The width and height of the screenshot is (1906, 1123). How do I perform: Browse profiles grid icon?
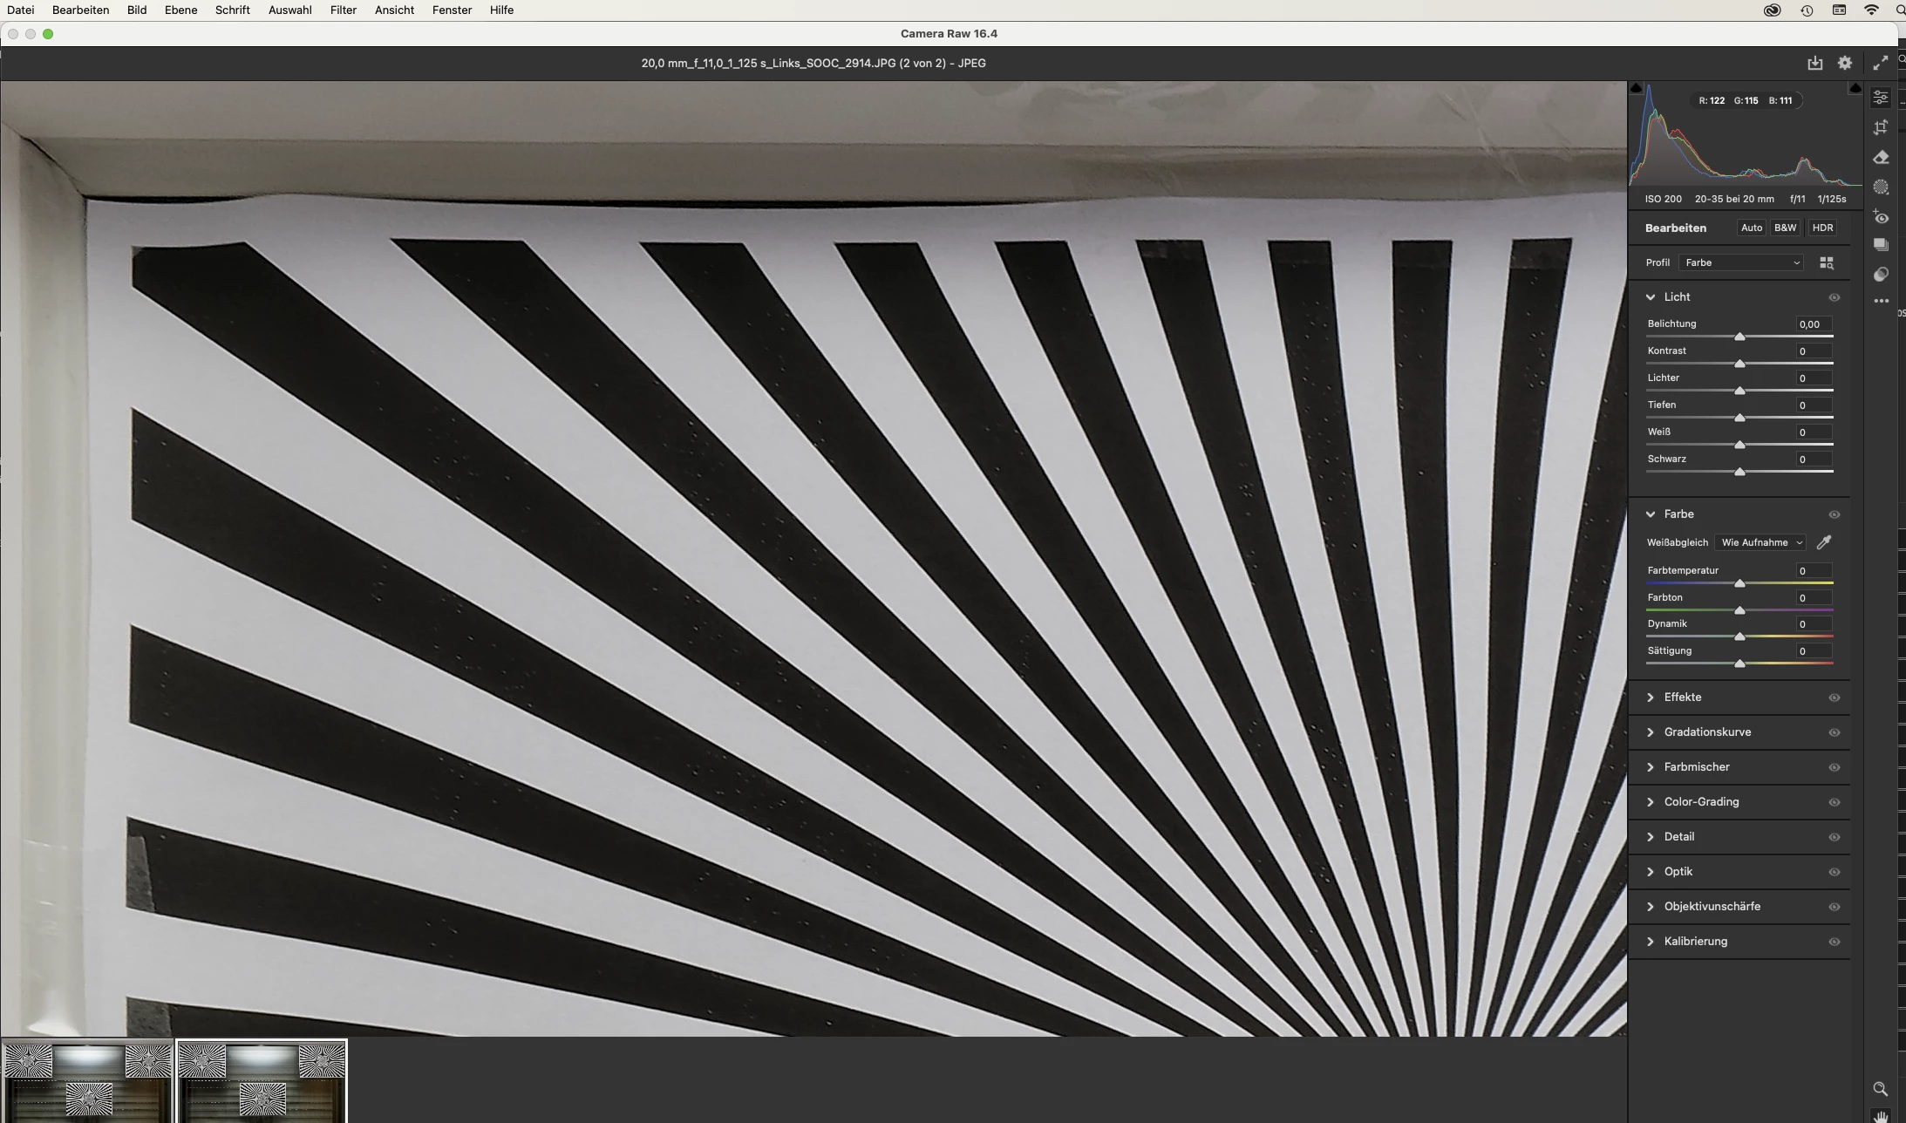pyautogui.click(x=1827, y=262)
